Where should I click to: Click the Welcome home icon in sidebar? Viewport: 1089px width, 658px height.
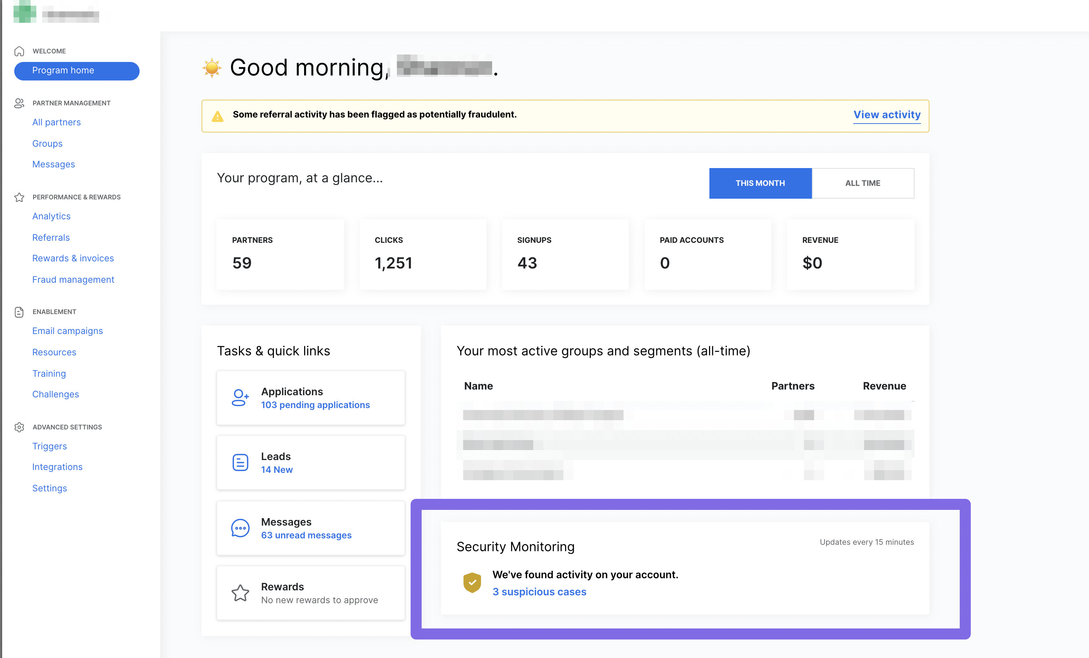click(x=19, y=51)
